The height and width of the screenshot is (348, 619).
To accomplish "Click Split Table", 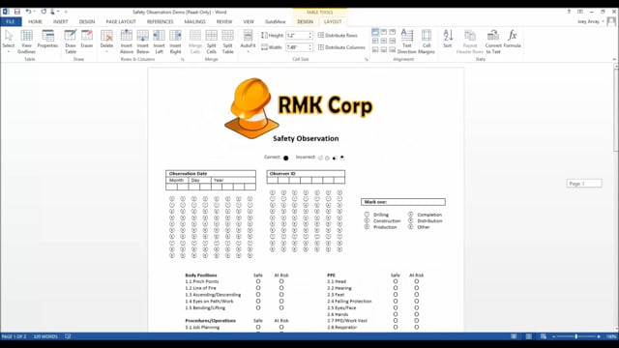I will [x=228, y=41].
